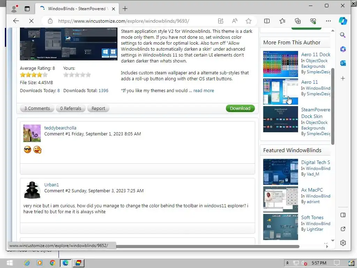Rate with first star under Yours
This screenshot has height=268, width=357.
(66, 75)
